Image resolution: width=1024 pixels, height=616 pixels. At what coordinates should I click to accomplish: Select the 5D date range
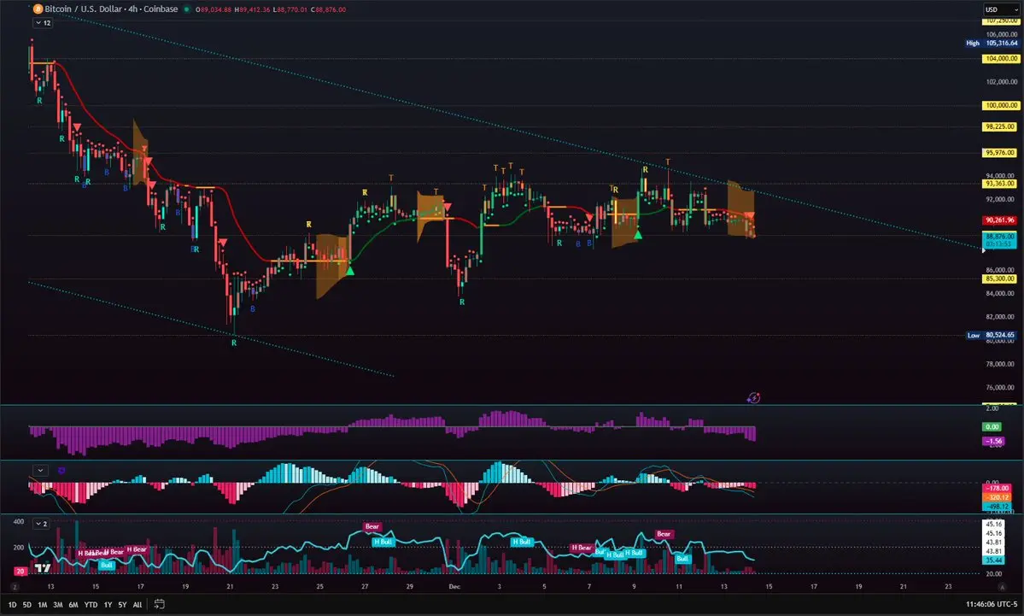(26, 605)
